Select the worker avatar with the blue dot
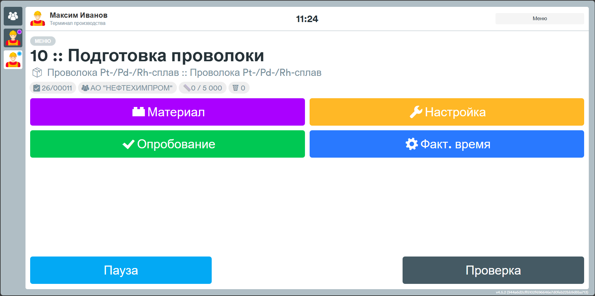 click(13, 60)
